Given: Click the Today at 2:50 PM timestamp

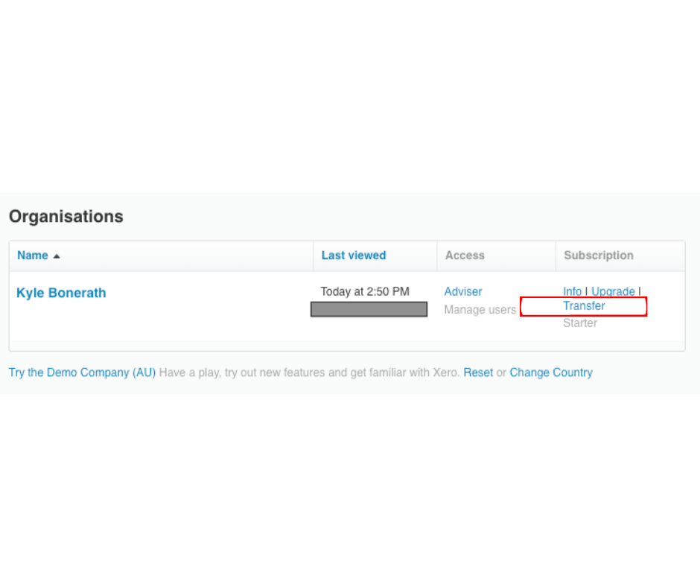Looking at the screenshot, I should [x=365, y=291].
